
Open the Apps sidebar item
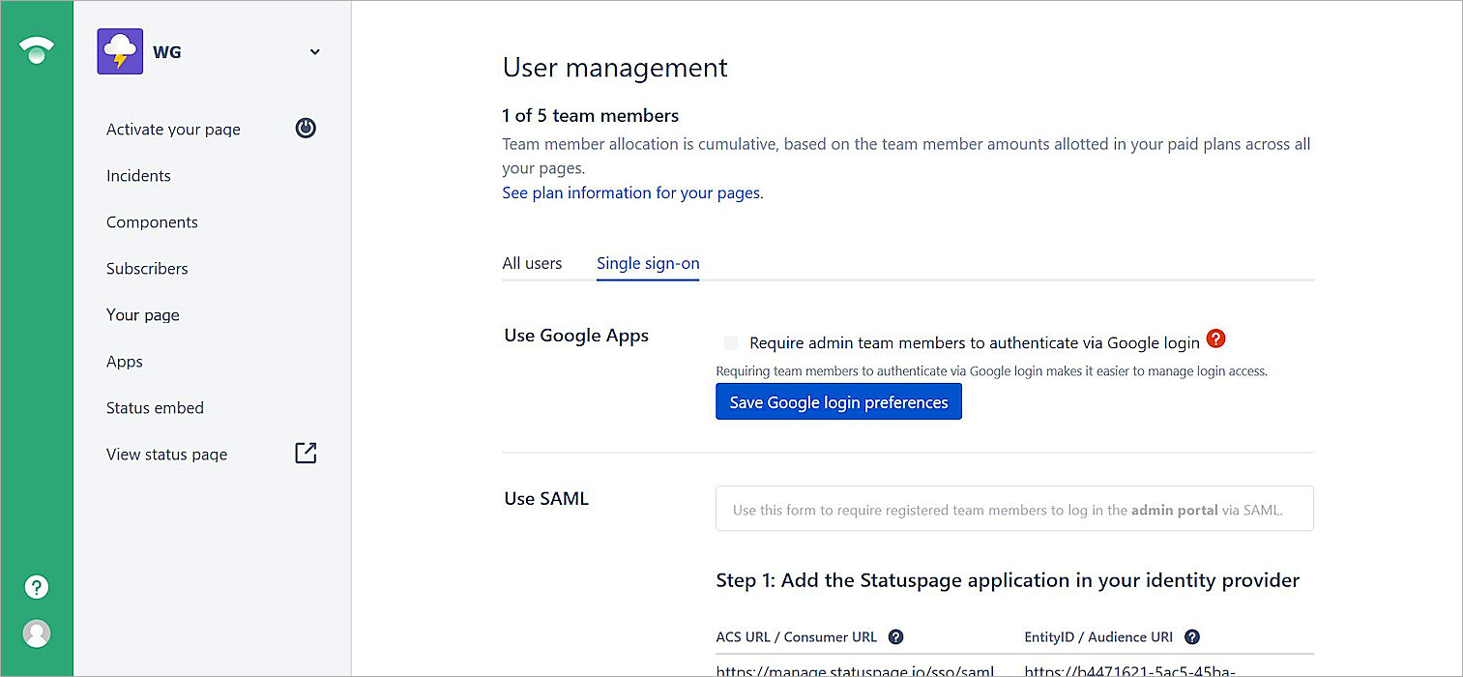tap(125, 362)
